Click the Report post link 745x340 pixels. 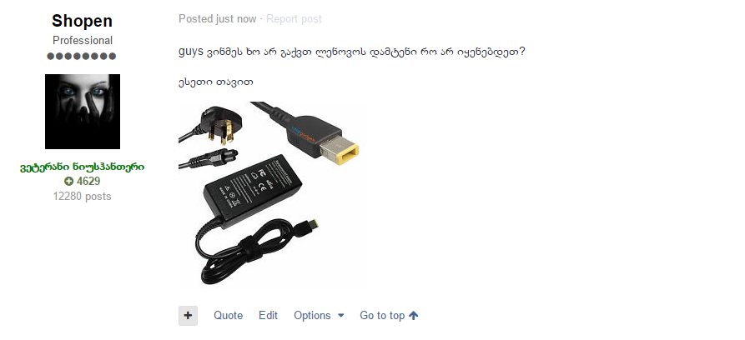coord(294,19)
